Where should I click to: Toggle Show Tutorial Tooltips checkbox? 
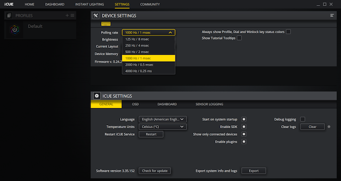pyautogui.click(x=239, y=38)
